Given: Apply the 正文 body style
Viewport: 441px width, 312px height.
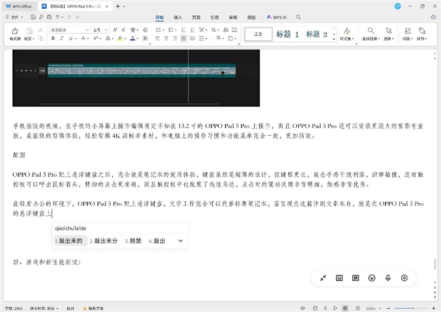Looking at the screenshot, I should coord(259,34).
